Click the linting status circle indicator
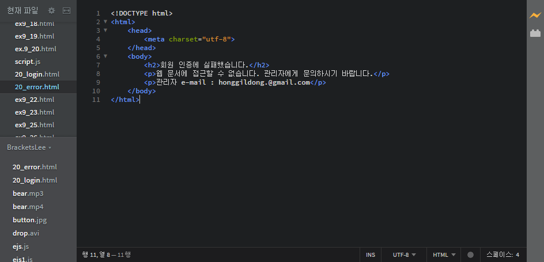Image resolution: width=544 pixels, height=262 pixels. [x=470, y=255]
